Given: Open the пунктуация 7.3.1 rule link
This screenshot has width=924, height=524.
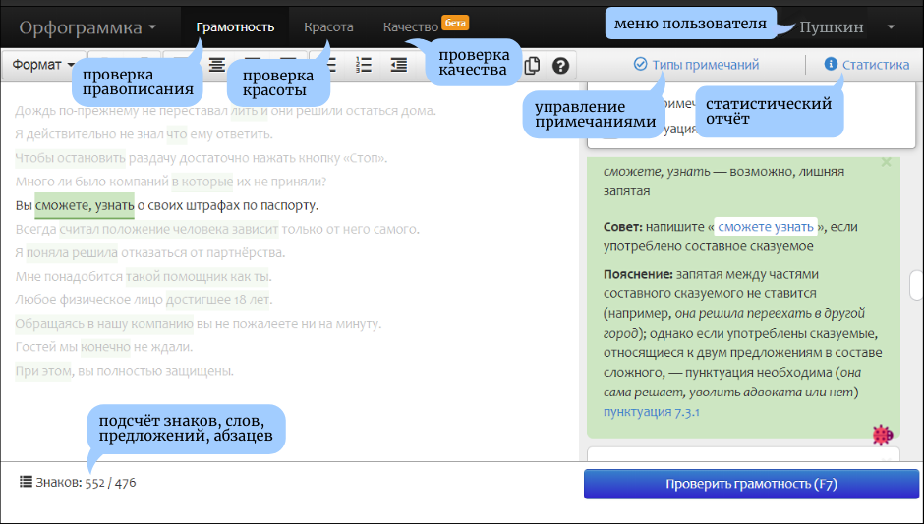Looking at the screenshot, I should [x=651, y=412].
